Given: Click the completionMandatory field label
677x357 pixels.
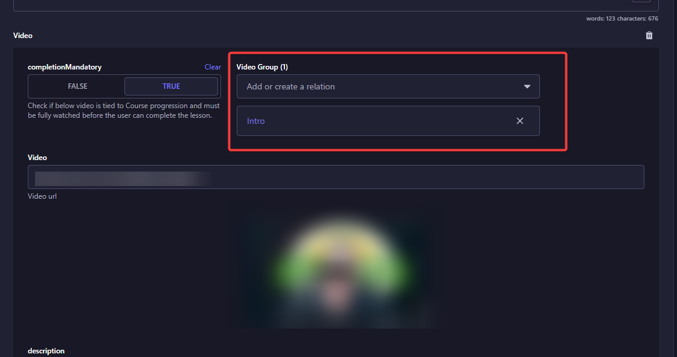Looking at the screenshot, I should click(x=65, y=67).
